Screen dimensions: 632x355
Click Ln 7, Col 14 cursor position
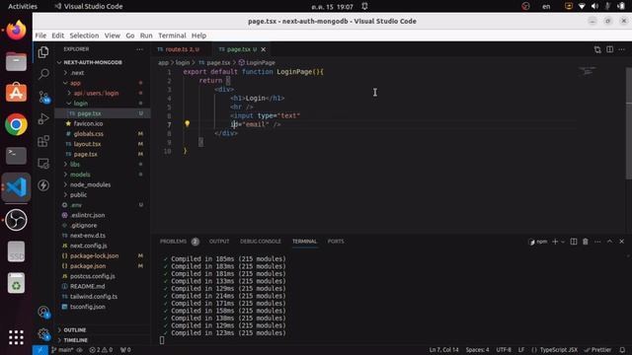coord(443,350)
